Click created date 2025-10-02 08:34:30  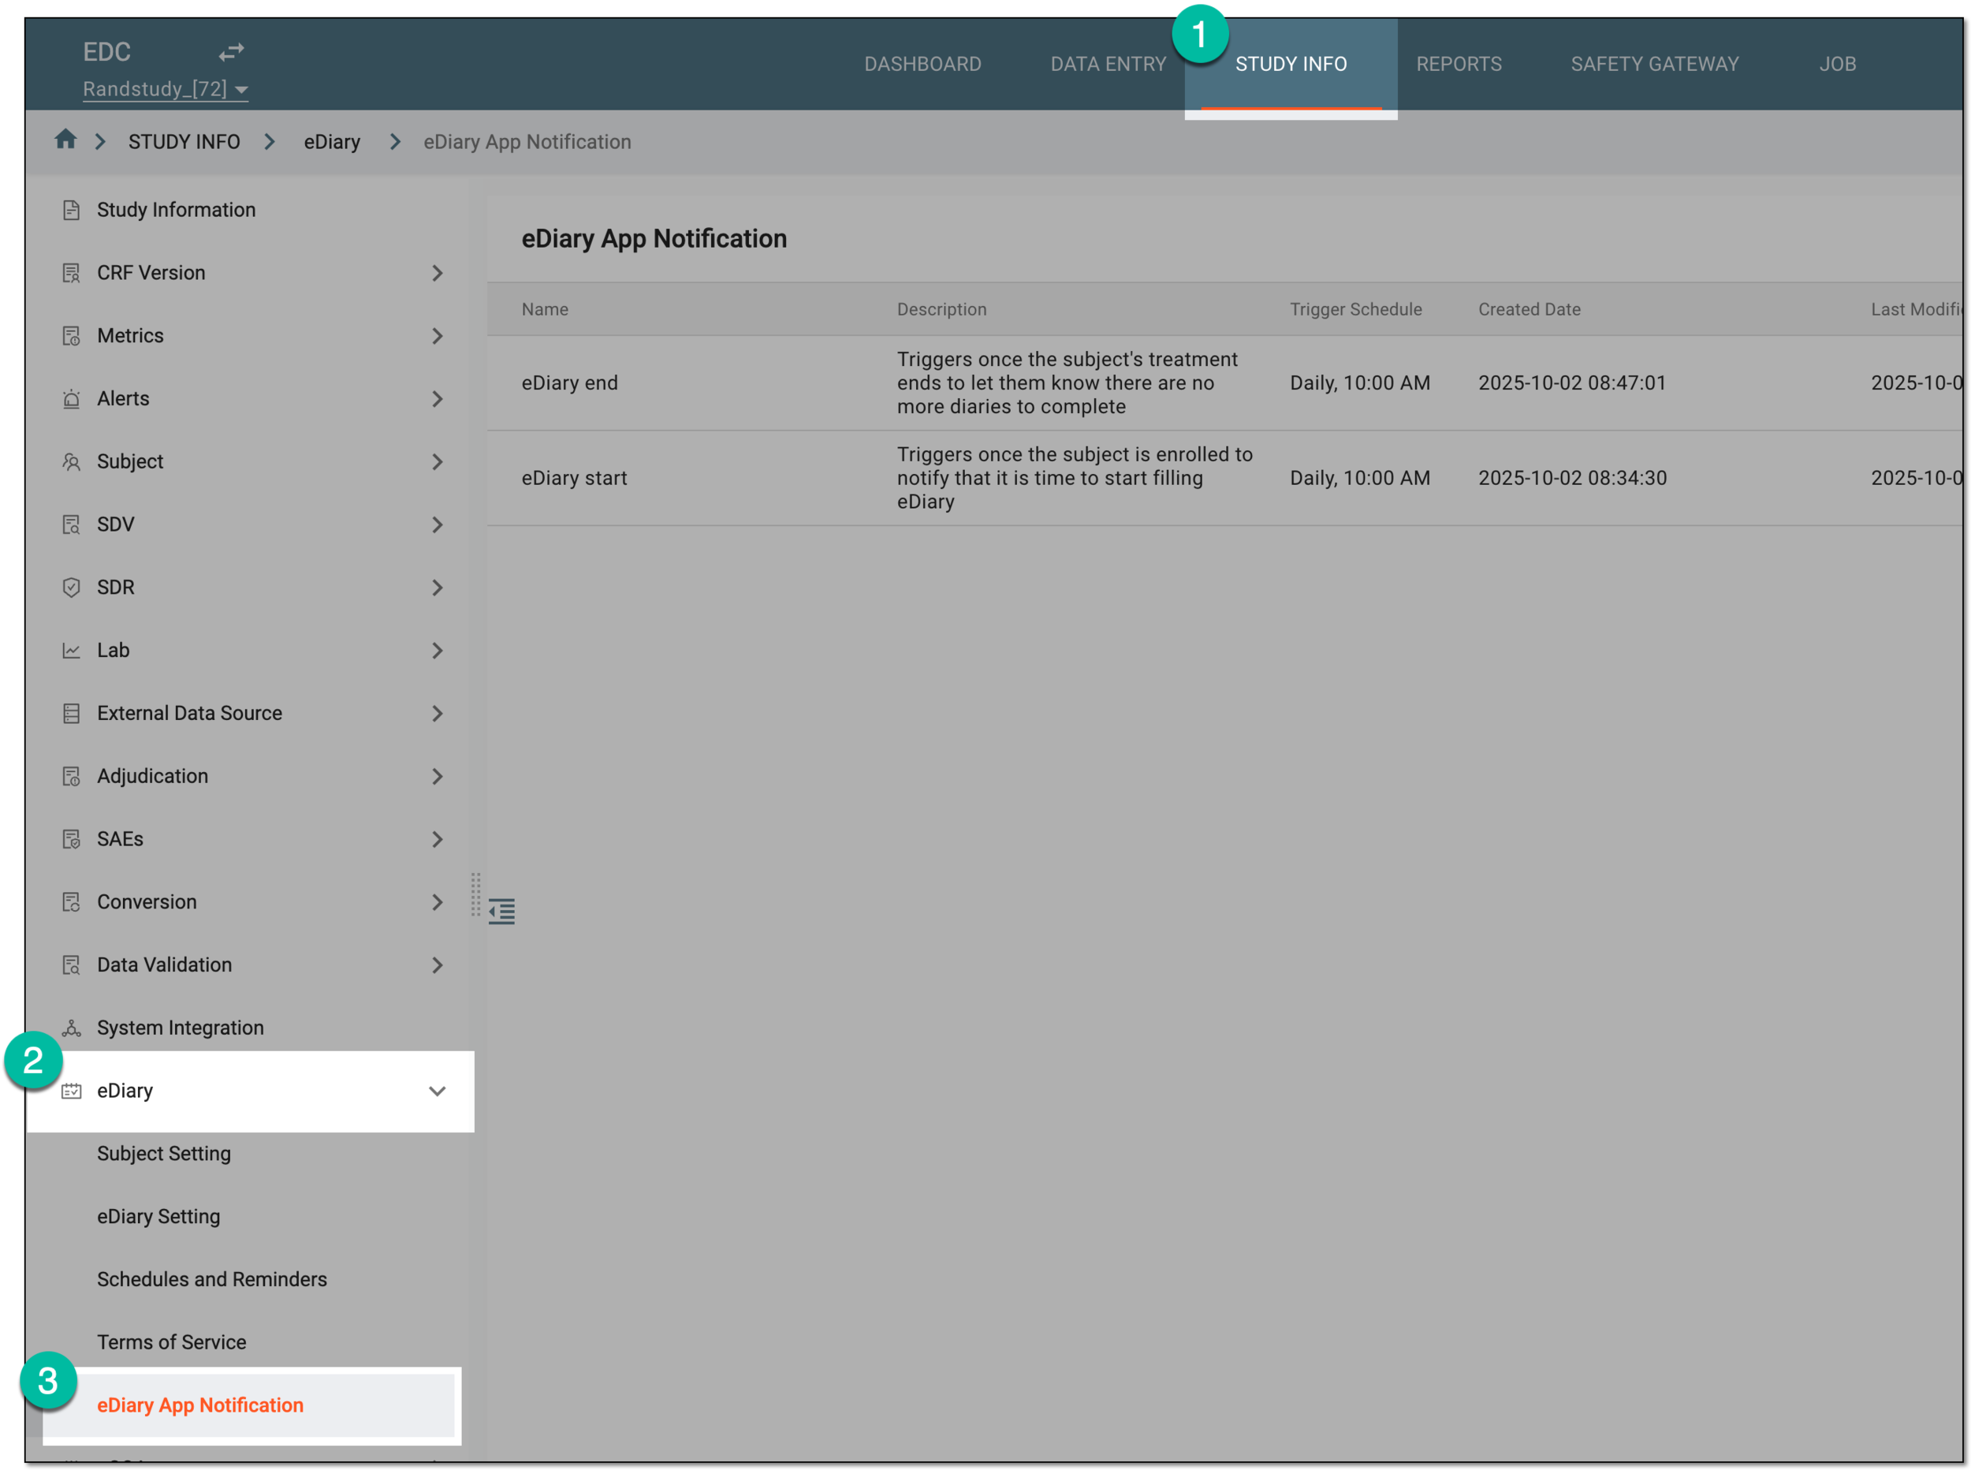coord(1571,478)
